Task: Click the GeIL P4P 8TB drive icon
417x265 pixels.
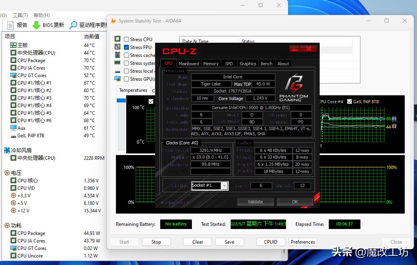Action: [x=13, y=136]
